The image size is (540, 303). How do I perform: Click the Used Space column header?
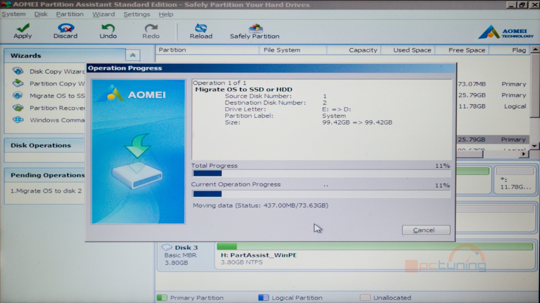click(x=408, y=50)
